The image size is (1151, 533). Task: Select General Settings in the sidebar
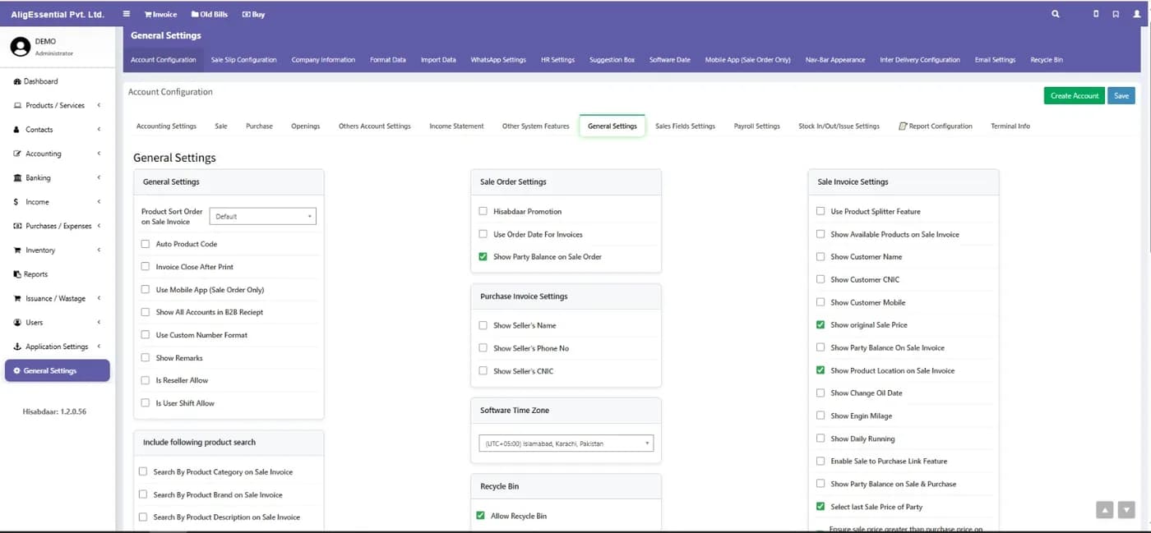(x=58, y=370)
